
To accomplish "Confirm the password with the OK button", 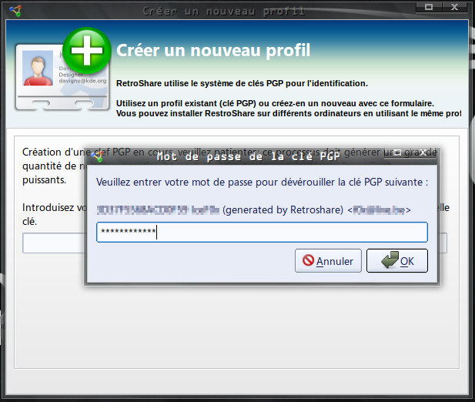I will [396, 261].
